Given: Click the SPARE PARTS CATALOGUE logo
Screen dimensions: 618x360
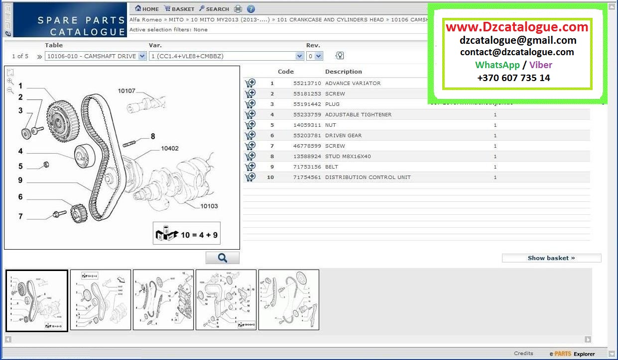Looking at the screenshot, I should click(70, 20).
